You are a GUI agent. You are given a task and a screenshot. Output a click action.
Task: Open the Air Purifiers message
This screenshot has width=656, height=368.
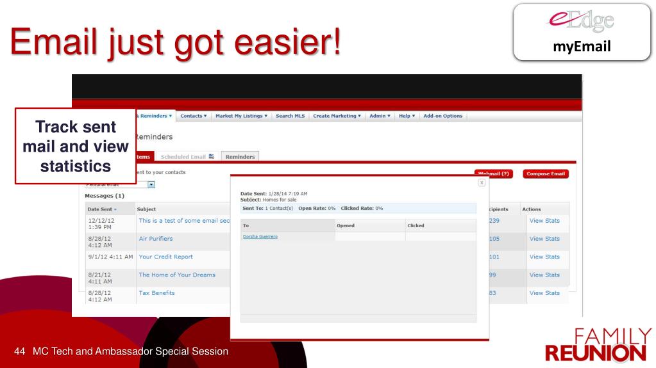156,239
